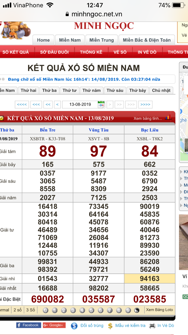Click the yin-yang loto filter icon
This screenshot has width=188, height=335.
coord(137,310)
